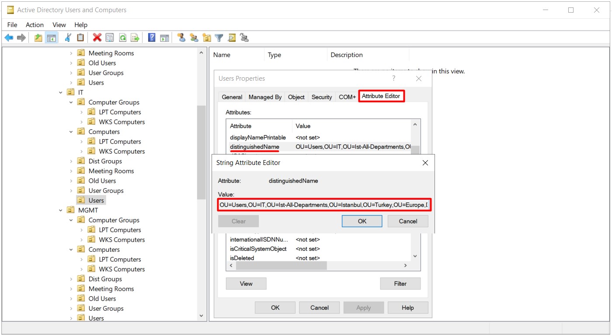Click Cancel in the String Attribute Editor
The image size is (612, 336).
[408, 221]
